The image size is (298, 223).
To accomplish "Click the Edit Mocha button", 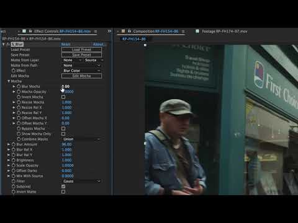I will 81,76.
